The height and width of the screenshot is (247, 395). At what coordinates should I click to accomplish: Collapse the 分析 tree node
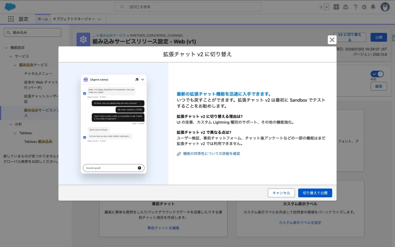tap(11, 124)
